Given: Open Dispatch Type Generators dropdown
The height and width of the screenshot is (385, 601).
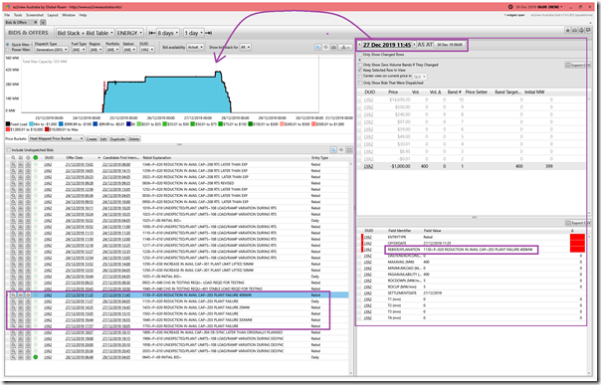Looking at the screenshot, I should tap(52, 50).
